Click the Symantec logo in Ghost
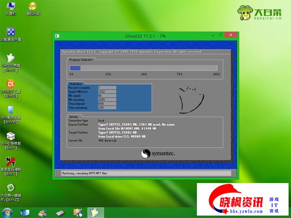Image resolution: width=291 pixels, height=218 pixels. 158,153
